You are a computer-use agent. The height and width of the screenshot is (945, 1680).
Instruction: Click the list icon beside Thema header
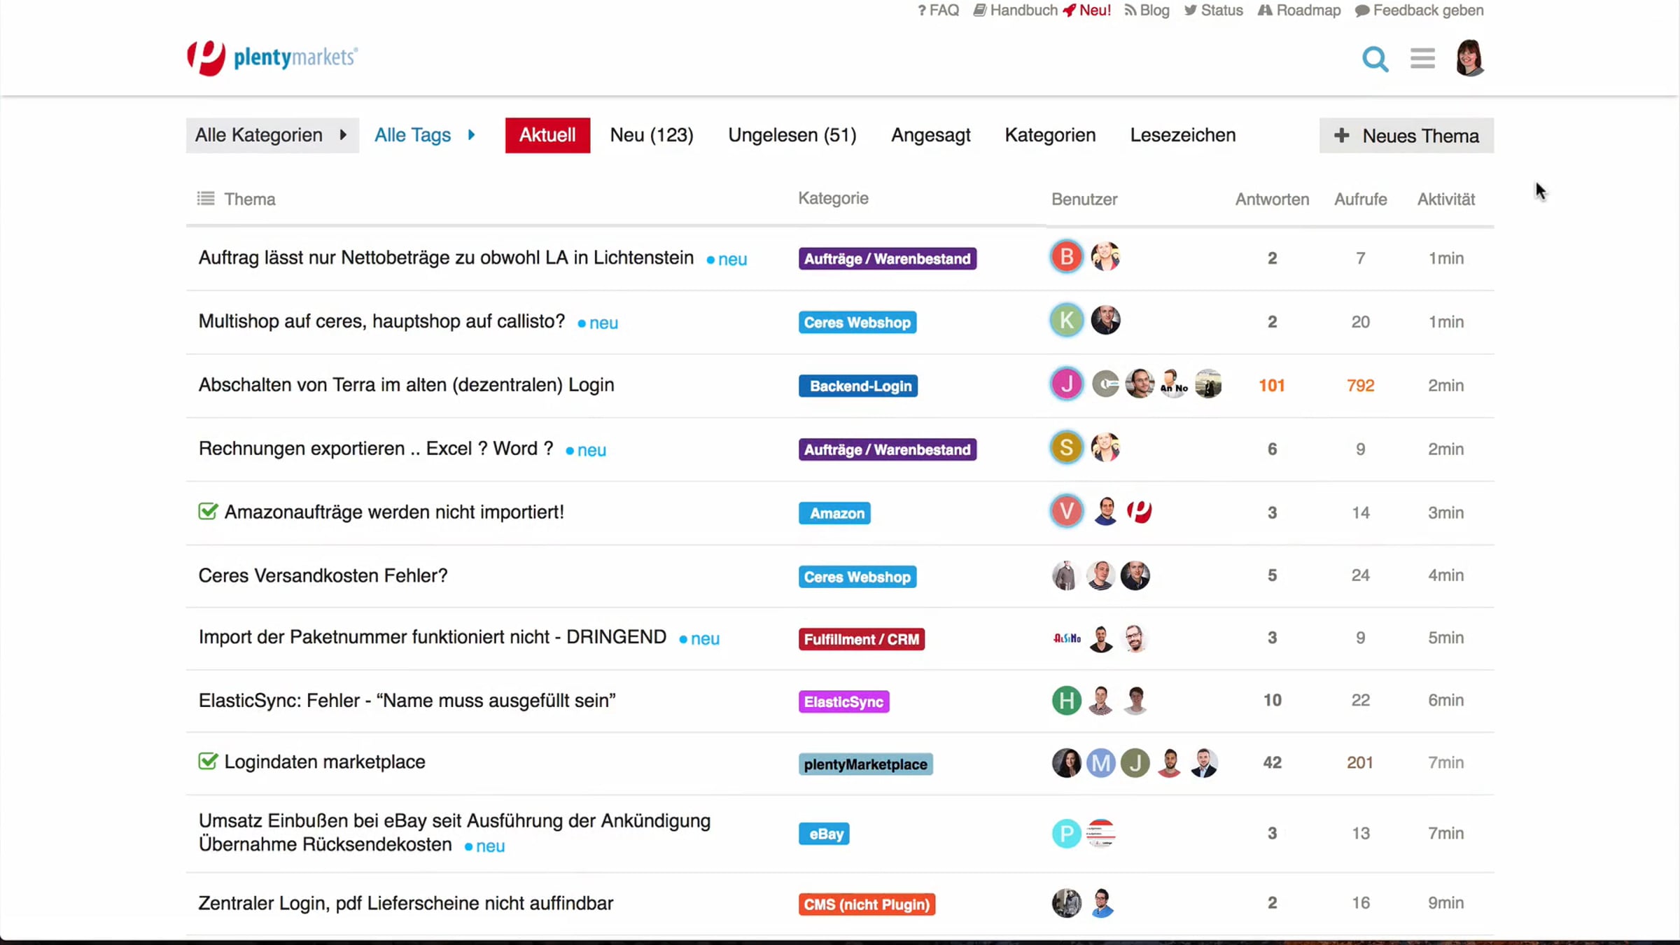206,199
